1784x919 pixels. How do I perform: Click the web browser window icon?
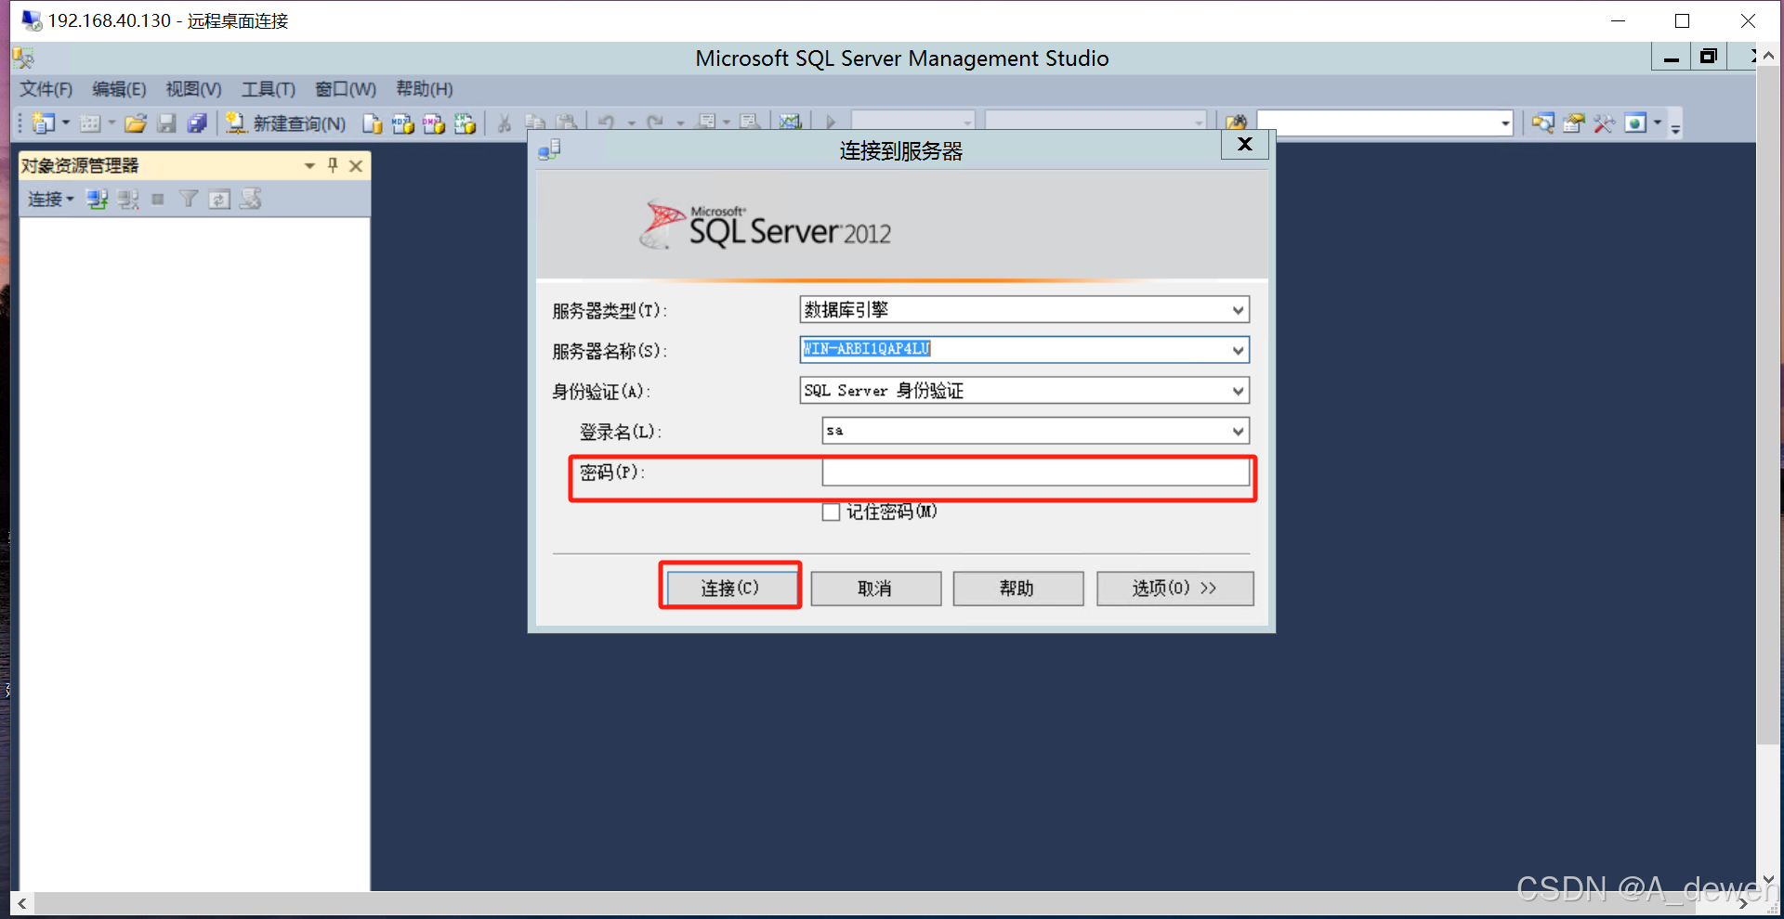coord(1635,123)
